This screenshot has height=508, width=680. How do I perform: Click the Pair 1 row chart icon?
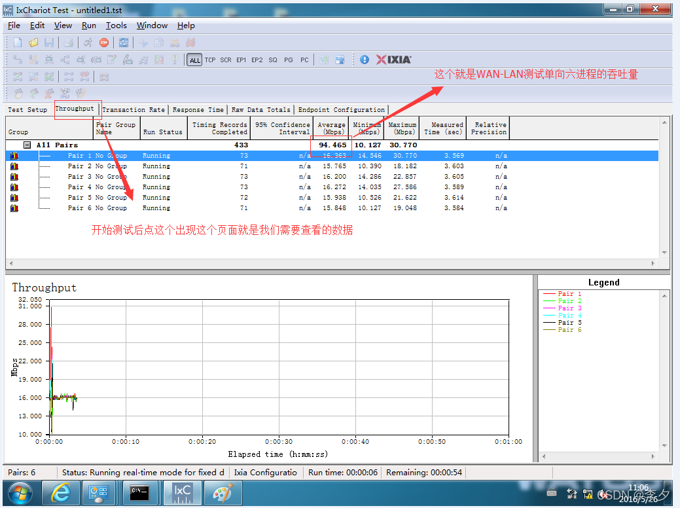tap(14, 155)
